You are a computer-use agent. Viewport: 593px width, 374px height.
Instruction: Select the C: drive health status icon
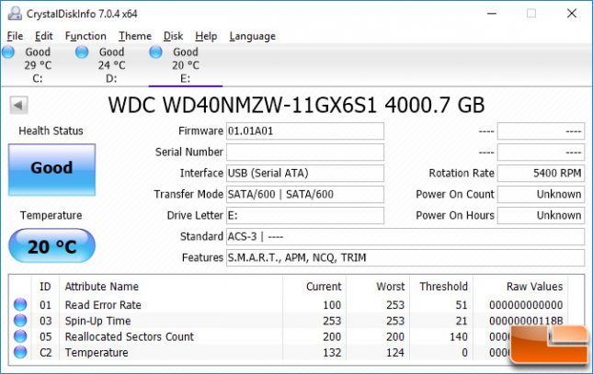coord(8,51)
